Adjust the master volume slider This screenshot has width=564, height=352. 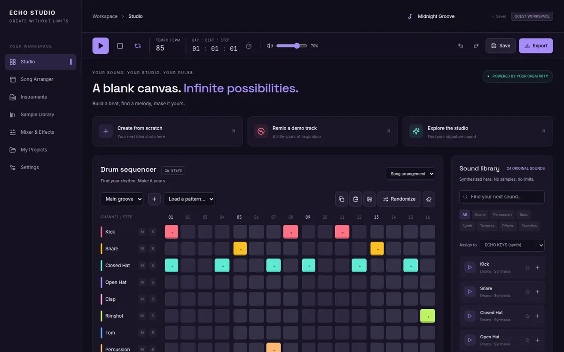(292, 46)
